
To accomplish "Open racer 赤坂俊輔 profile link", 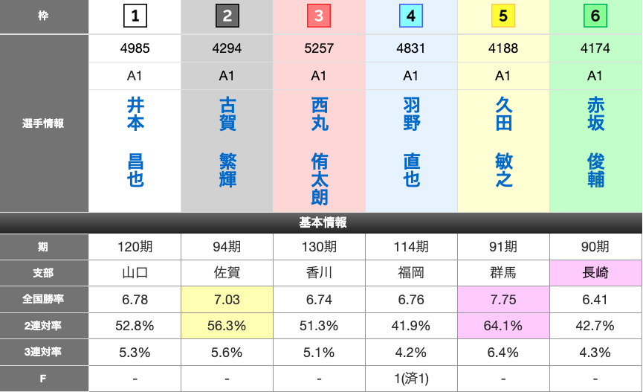I will click(x=596, y=142).
